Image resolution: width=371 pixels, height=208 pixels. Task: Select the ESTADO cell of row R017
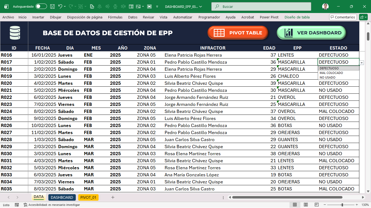(338, 62)
